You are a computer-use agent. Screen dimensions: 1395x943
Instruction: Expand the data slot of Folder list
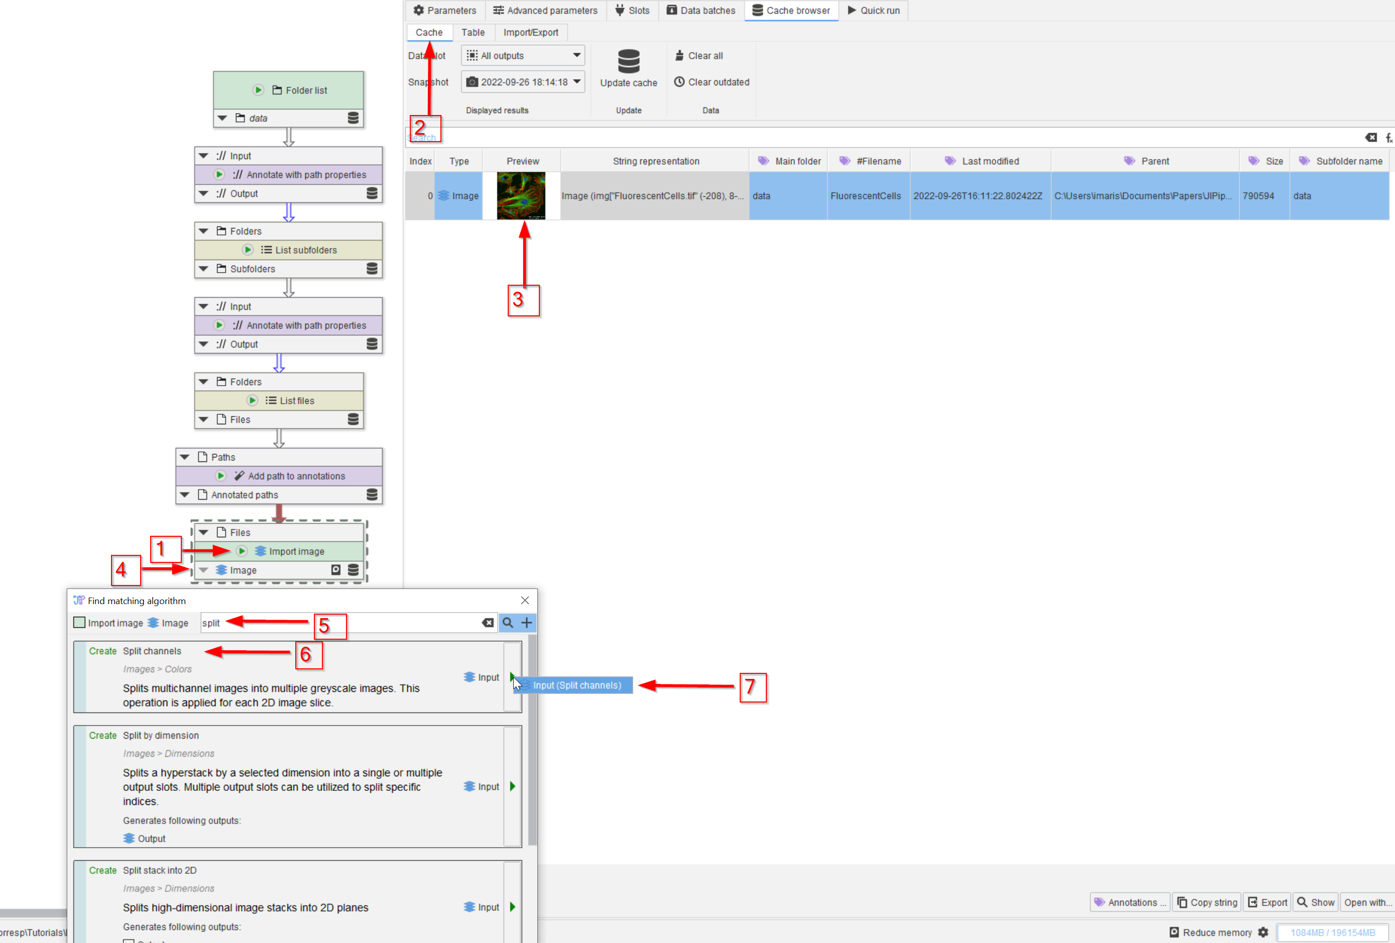[x=222, y=117]
